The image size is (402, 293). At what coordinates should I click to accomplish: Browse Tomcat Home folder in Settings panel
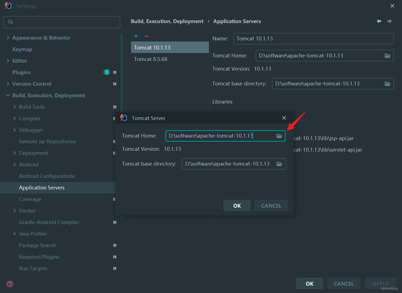387,56
